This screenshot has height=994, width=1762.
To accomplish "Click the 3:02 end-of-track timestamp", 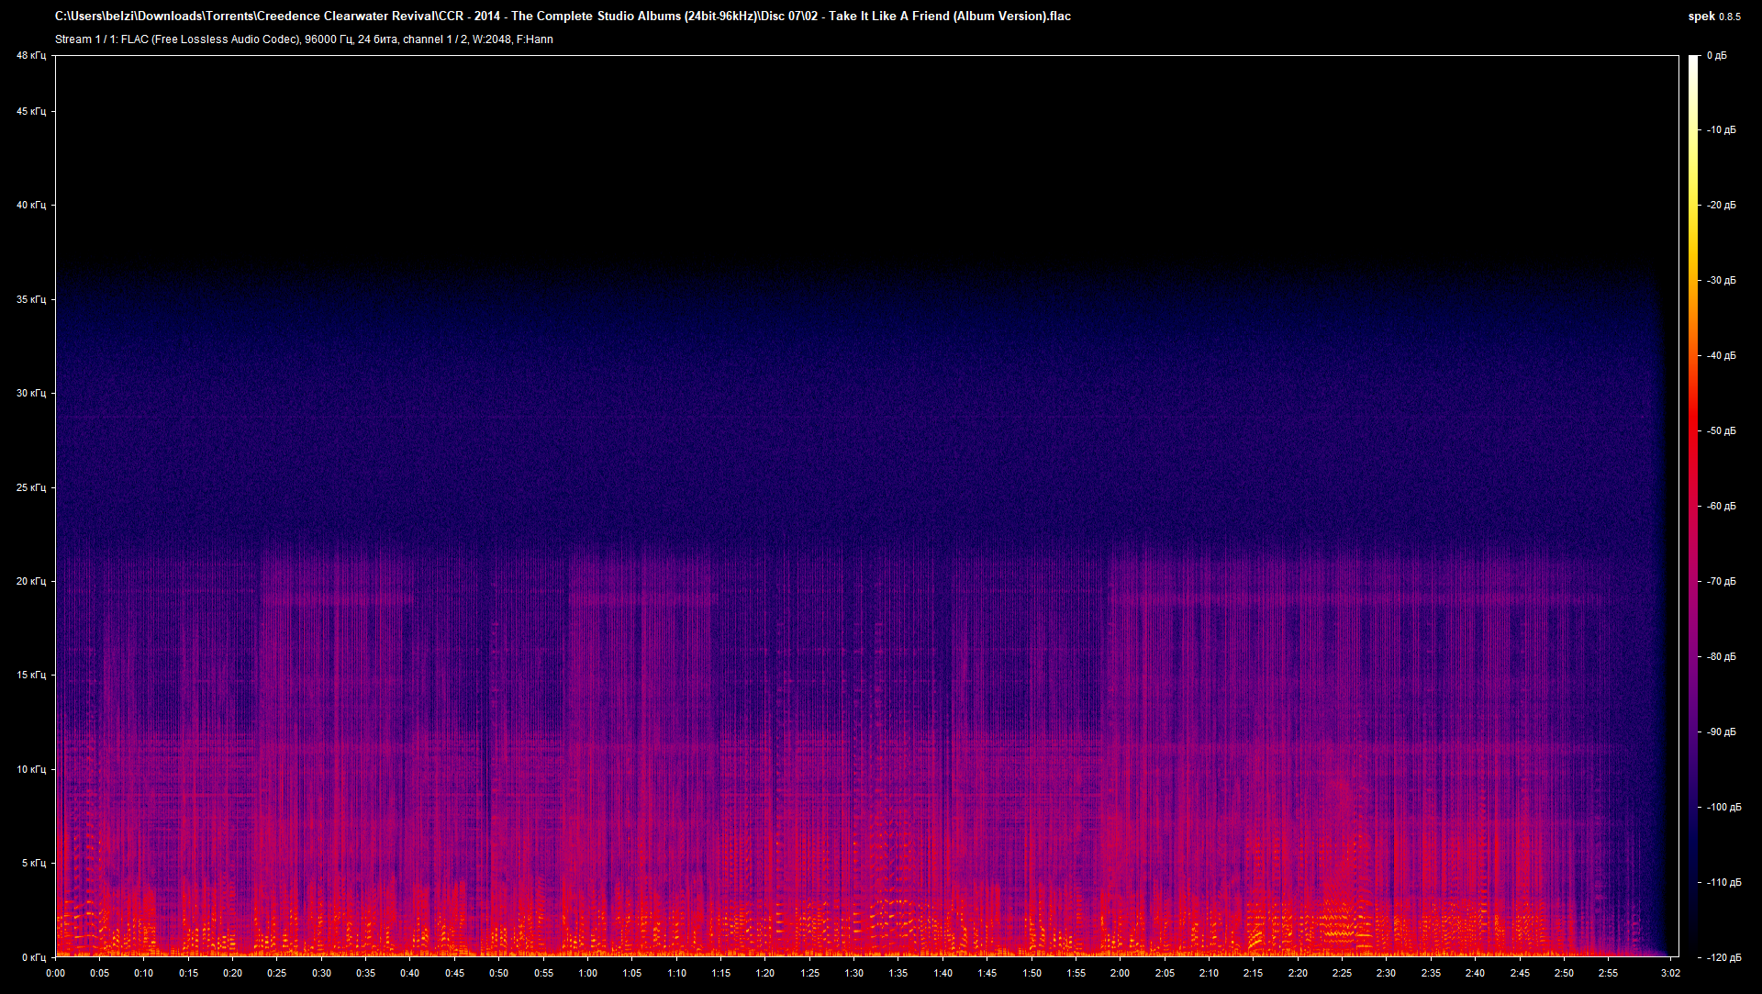I will 1670,973.
